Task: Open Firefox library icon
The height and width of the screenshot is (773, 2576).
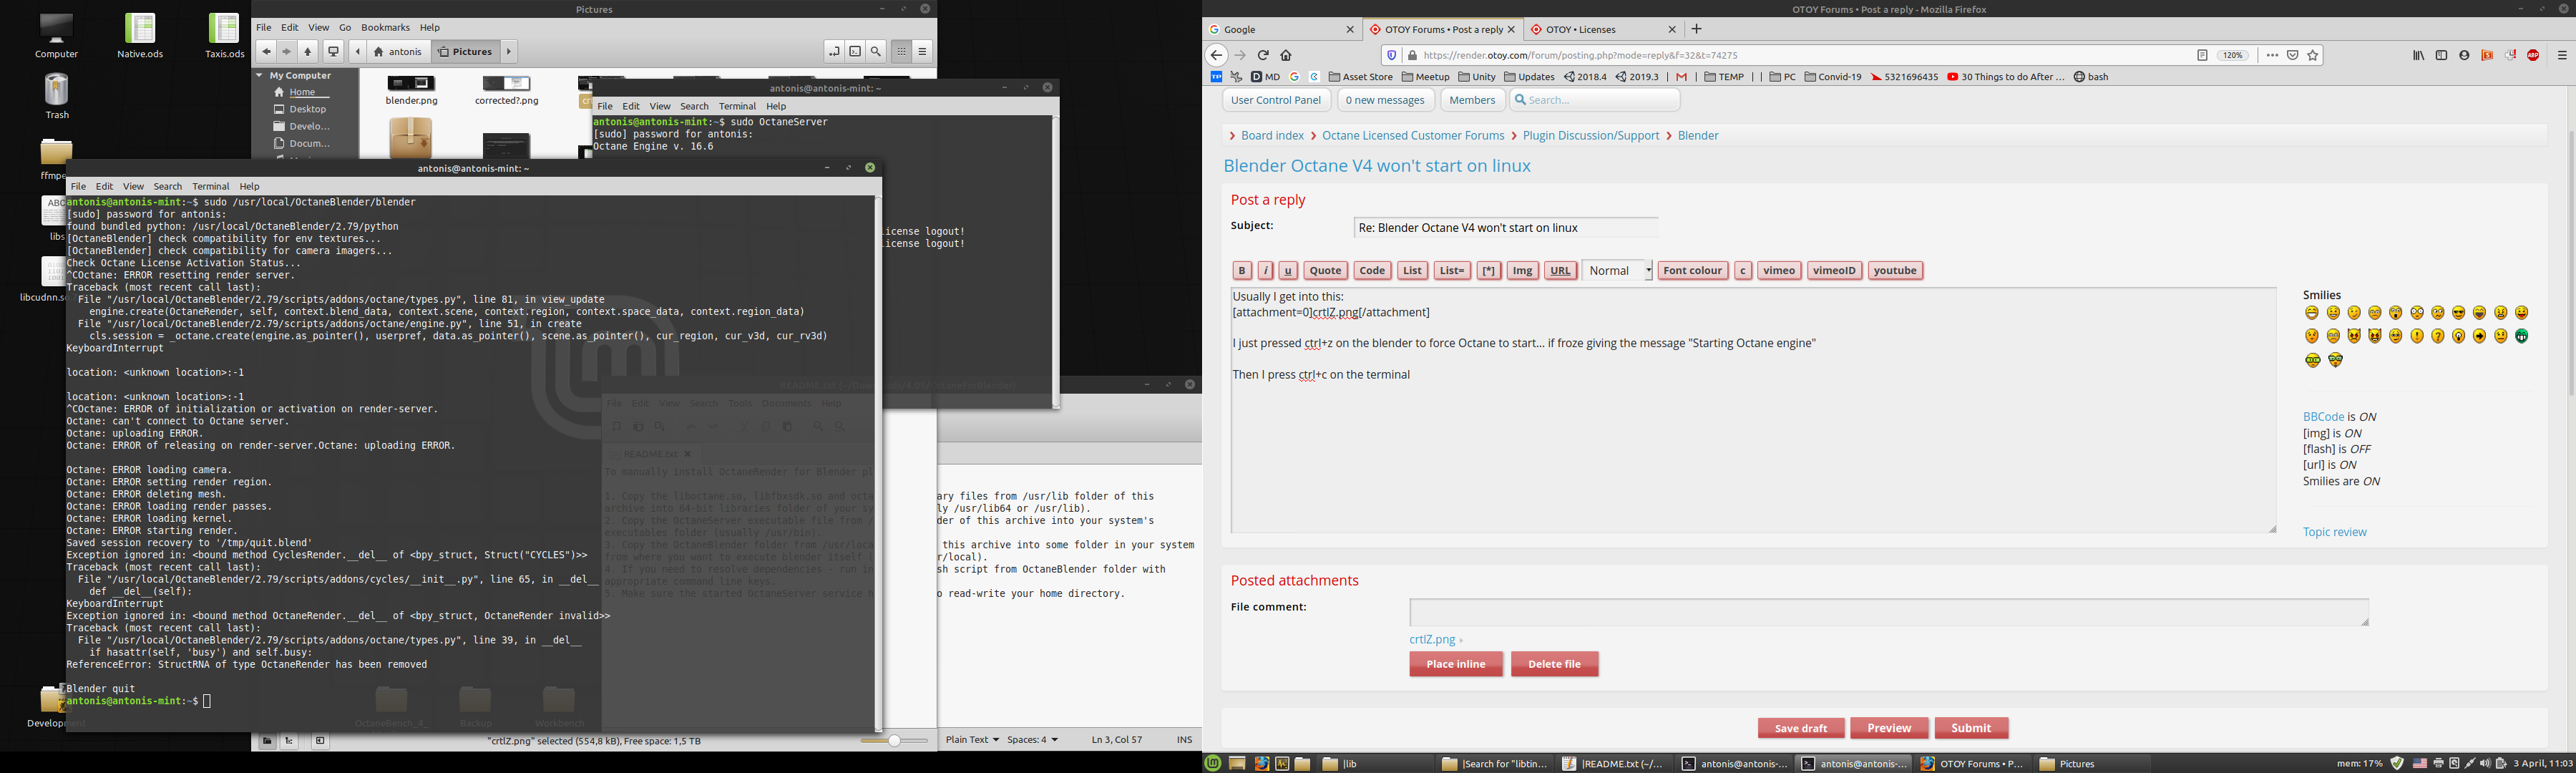Action: pyautogui.click(x=2418, y=56)
